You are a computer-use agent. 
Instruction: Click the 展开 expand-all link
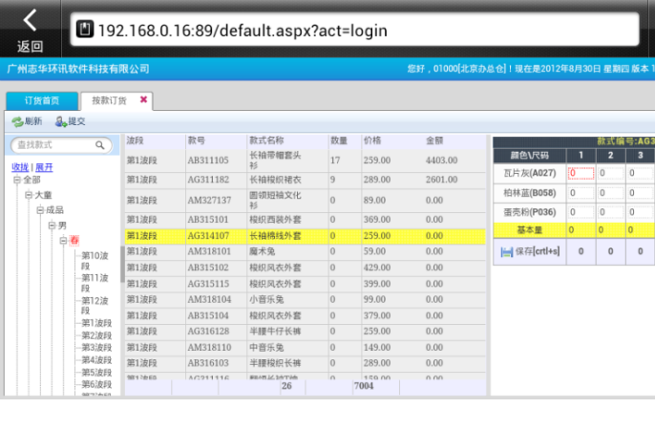44,167
